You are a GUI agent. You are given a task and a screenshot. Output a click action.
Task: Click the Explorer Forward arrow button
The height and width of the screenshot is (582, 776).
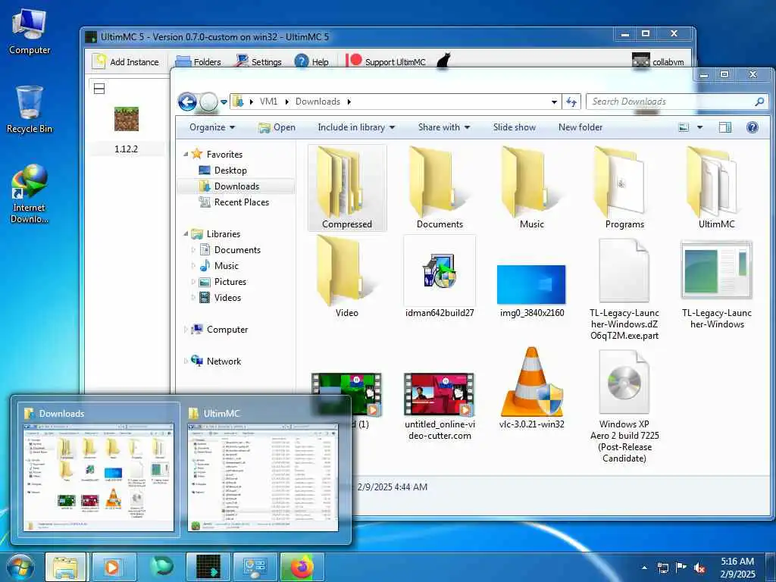tap(208, 102)
